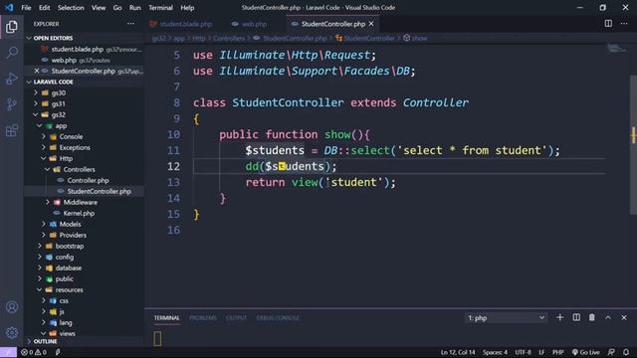Add a new terminal
The height and width of the screenshot is (358, 637).
pyautogui.click(x=559, y=317)
